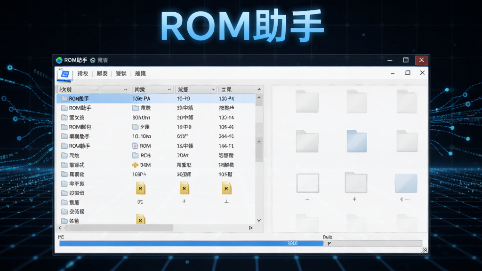The height and width of the screenshot is (271, 482).
Task: Click the ROM助手 logo in the title bar
Action: (59, 60)
